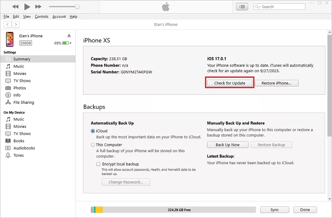Open the View menu

pyautogui.click(x=27, y=17)
